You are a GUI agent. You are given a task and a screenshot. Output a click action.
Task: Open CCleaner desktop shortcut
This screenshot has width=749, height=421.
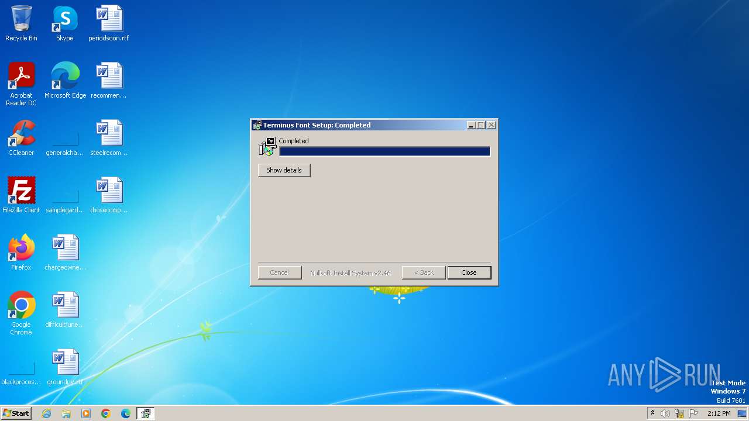coord(21,138)
